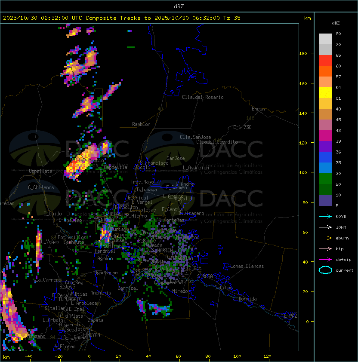Click the 'La_Carrera' map label
The height and width of the screenshot is (362, 358).
48,280
